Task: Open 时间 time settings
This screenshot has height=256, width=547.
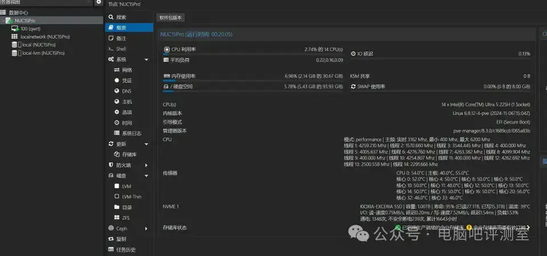Action: coord(127,123)
